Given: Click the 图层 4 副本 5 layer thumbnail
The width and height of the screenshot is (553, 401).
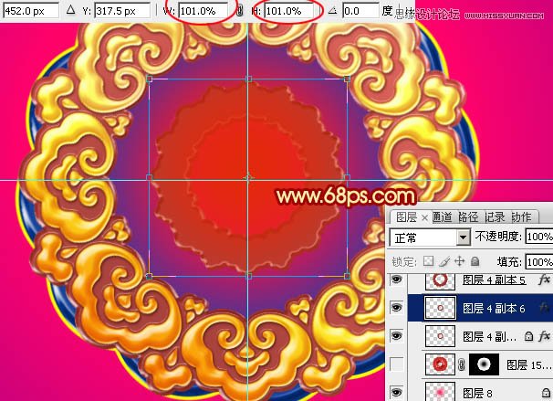Looking at the screenshot, I should [440, 280].
